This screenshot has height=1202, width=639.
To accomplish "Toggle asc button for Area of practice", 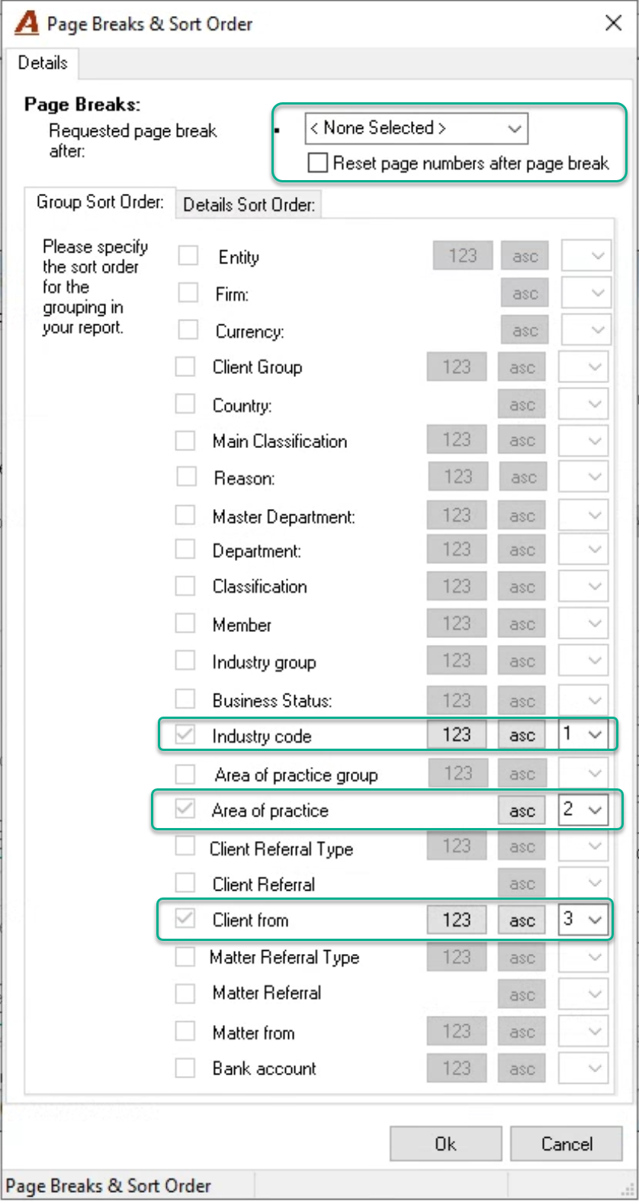I will (522, 810).
